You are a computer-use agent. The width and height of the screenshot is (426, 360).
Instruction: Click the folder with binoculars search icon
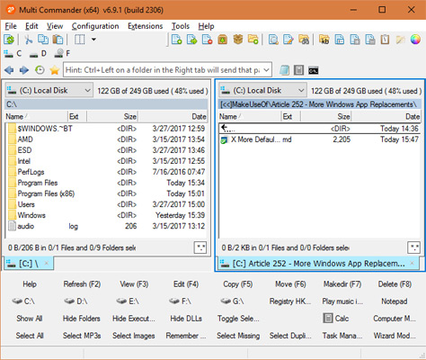(304, 40)
